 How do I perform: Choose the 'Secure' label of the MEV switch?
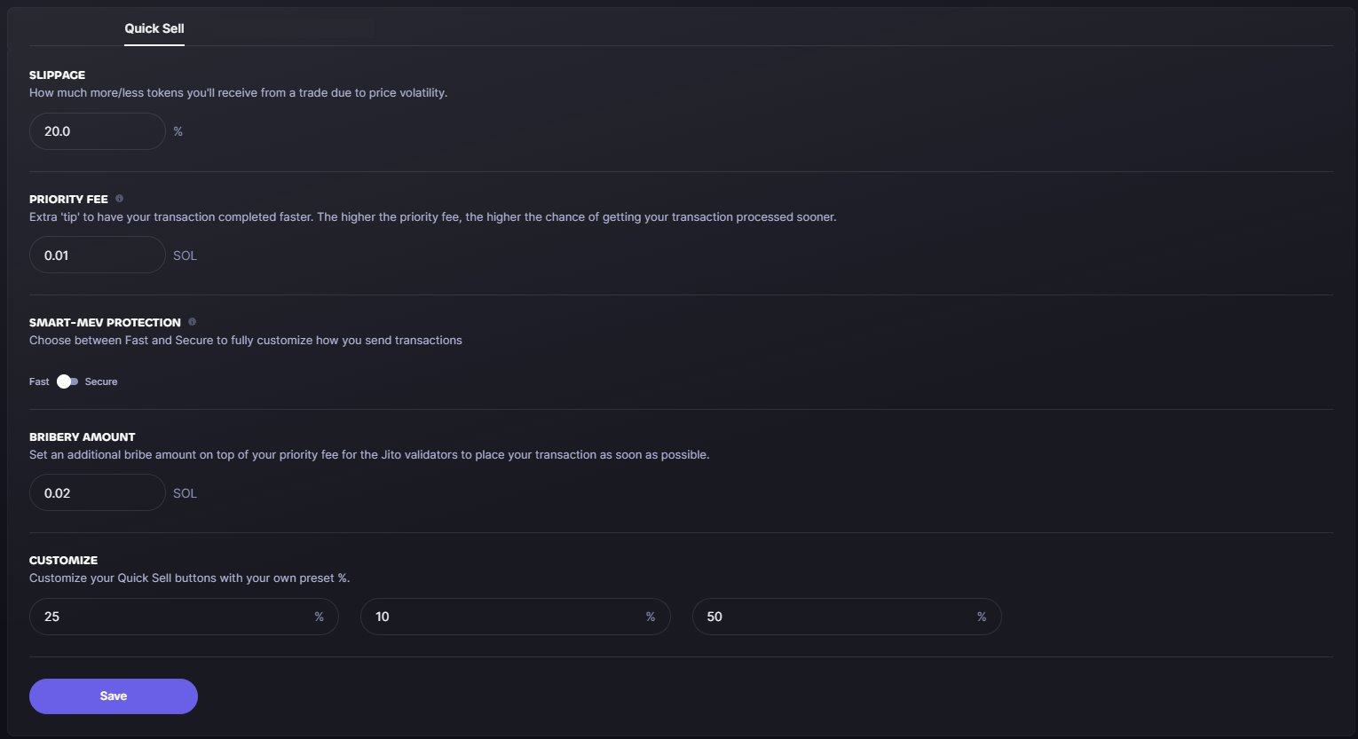[x=101, y=381]
